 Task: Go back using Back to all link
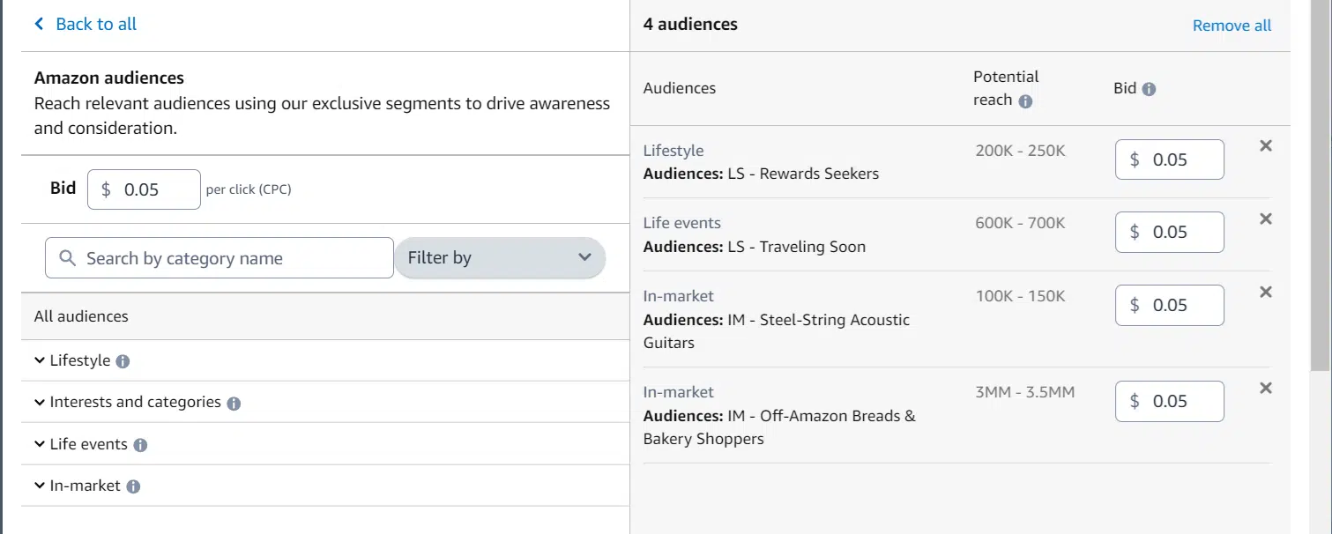click(x=86, y=24)
